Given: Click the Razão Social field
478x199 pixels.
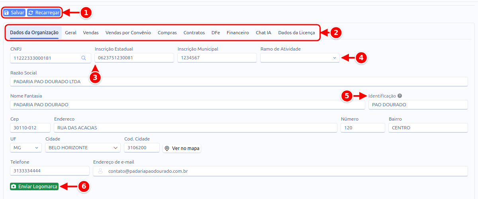Looking at the screenshot, I should [x=239, y=82].
